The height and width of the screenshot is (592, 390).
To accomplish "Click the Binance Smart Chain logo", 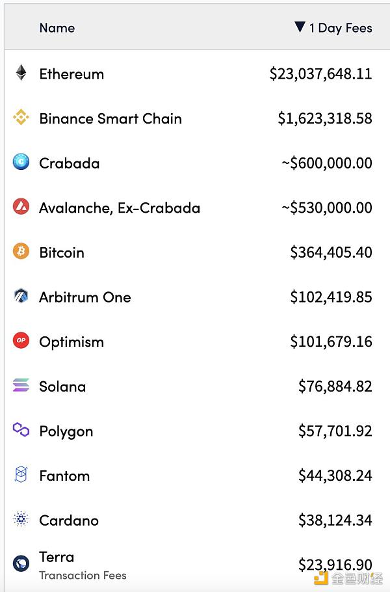I will point(21,118).
